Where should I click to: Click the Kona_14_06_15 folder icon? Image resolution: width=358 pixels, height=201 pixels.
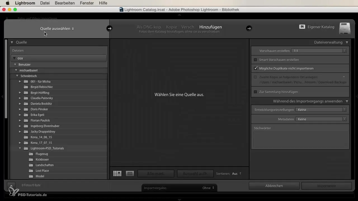pos(26,137)
